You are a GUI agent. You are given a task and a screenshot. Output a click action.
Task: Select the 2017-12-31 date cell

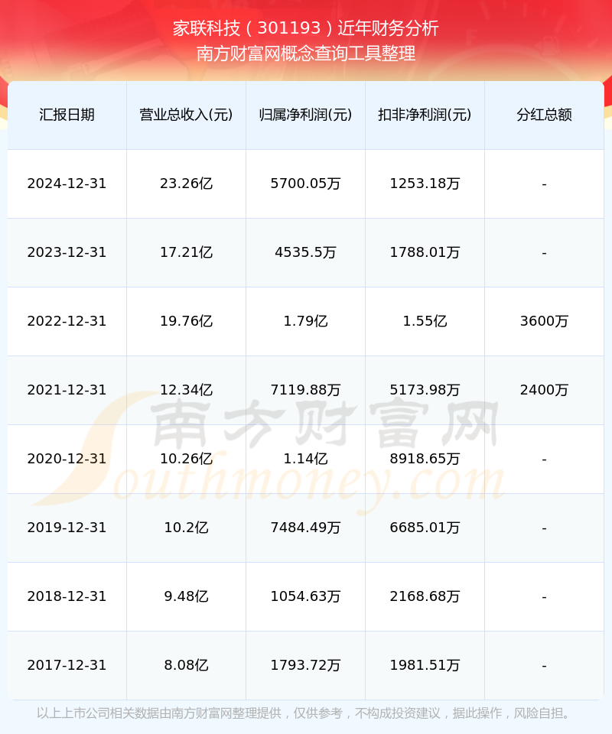[67, 665]
